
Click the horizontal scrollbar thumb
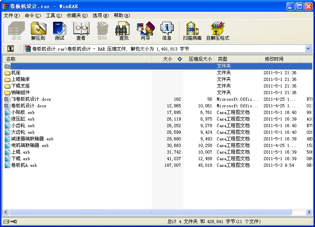(150, 212)
